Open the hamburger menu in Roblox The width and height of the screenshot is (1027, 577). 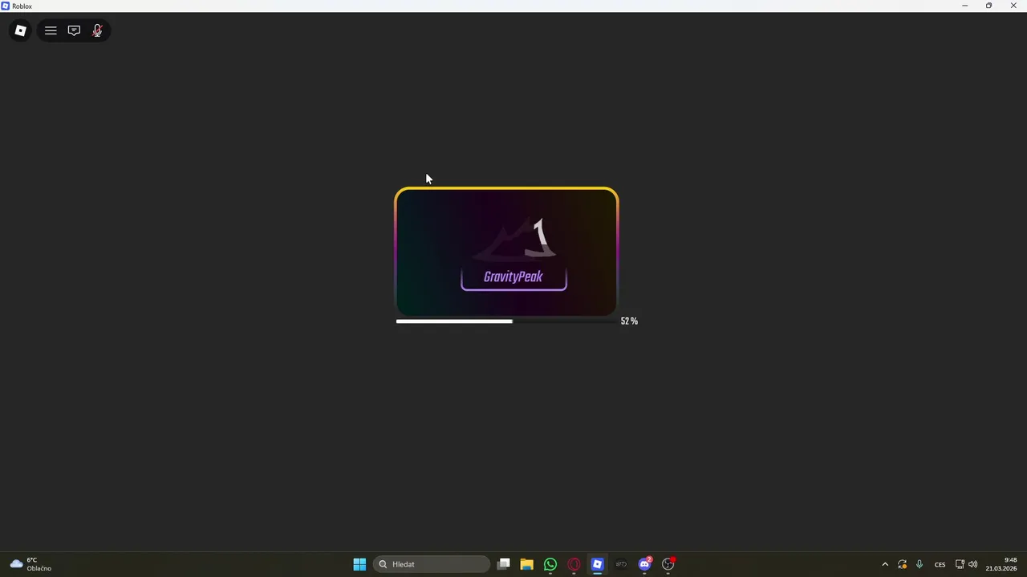(51, 30)
